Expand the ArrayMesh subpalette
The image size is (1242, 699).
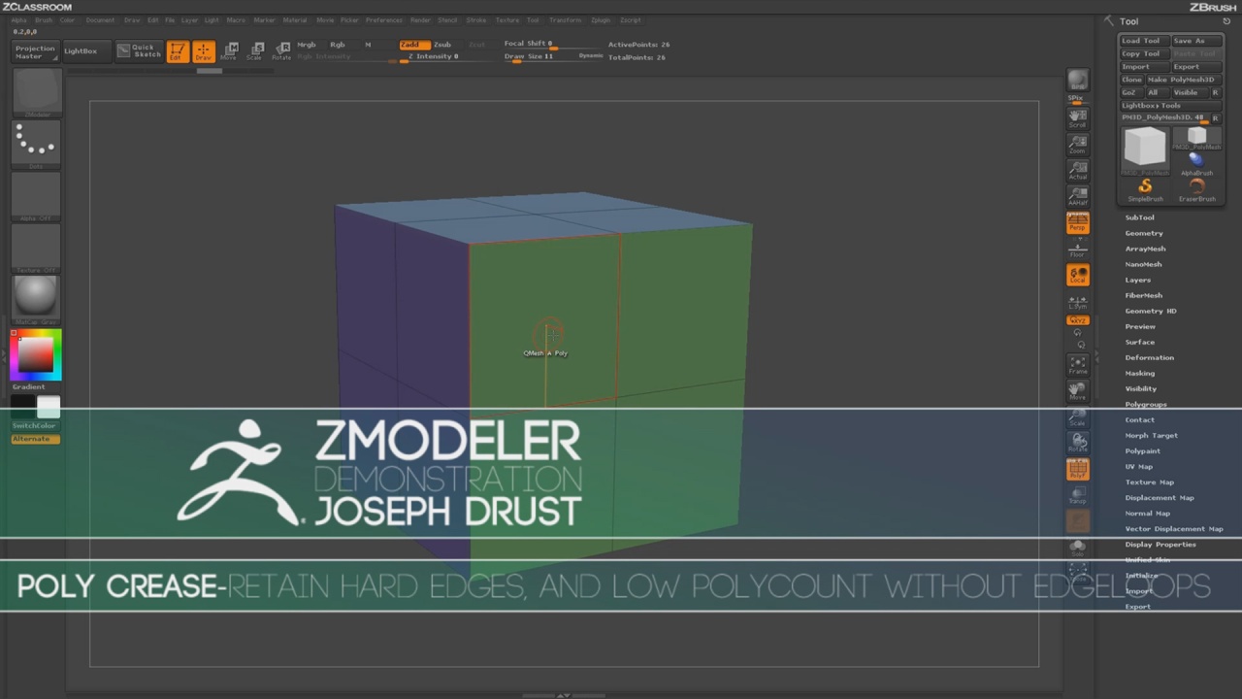(1145, 249)
